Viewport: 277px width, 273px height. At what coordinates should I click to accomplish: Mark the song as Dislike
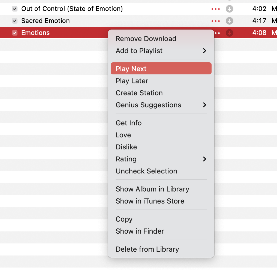click(161, 147)
